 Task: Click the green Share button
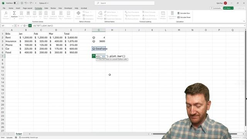[228, 8]
